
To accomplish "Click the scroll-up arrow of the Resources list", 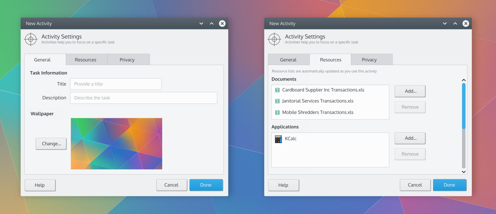I will pyautogui.click(x=464, y=80).
